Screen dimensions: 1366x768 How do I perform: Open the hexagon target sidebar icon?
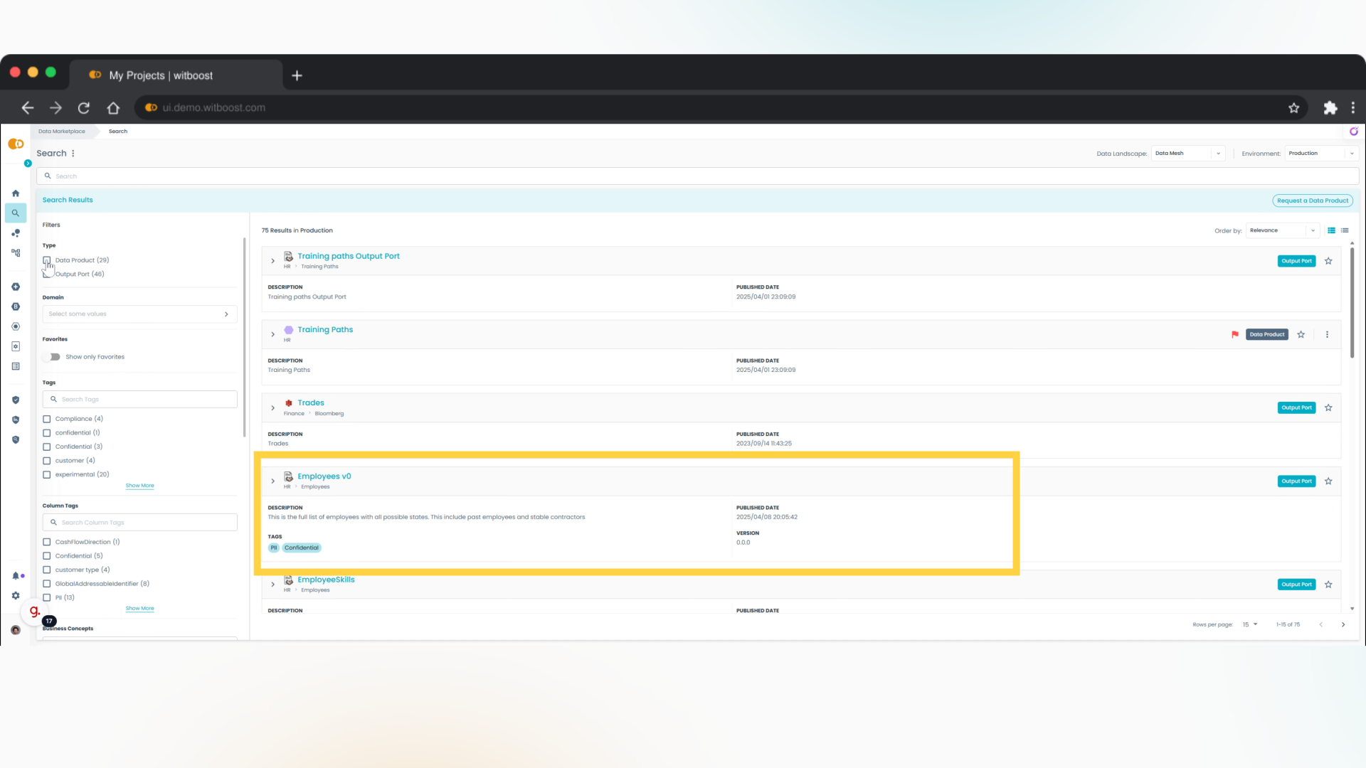tap(16, 327)
